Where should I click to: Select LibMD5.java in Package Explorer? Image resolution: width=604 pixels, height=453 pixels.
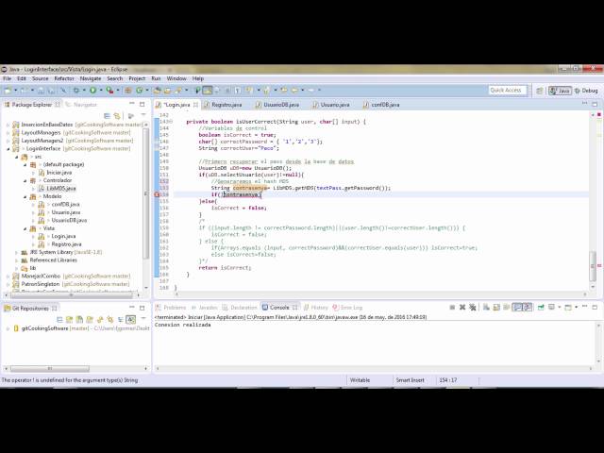pyautogui.click(x=60, y=189)
